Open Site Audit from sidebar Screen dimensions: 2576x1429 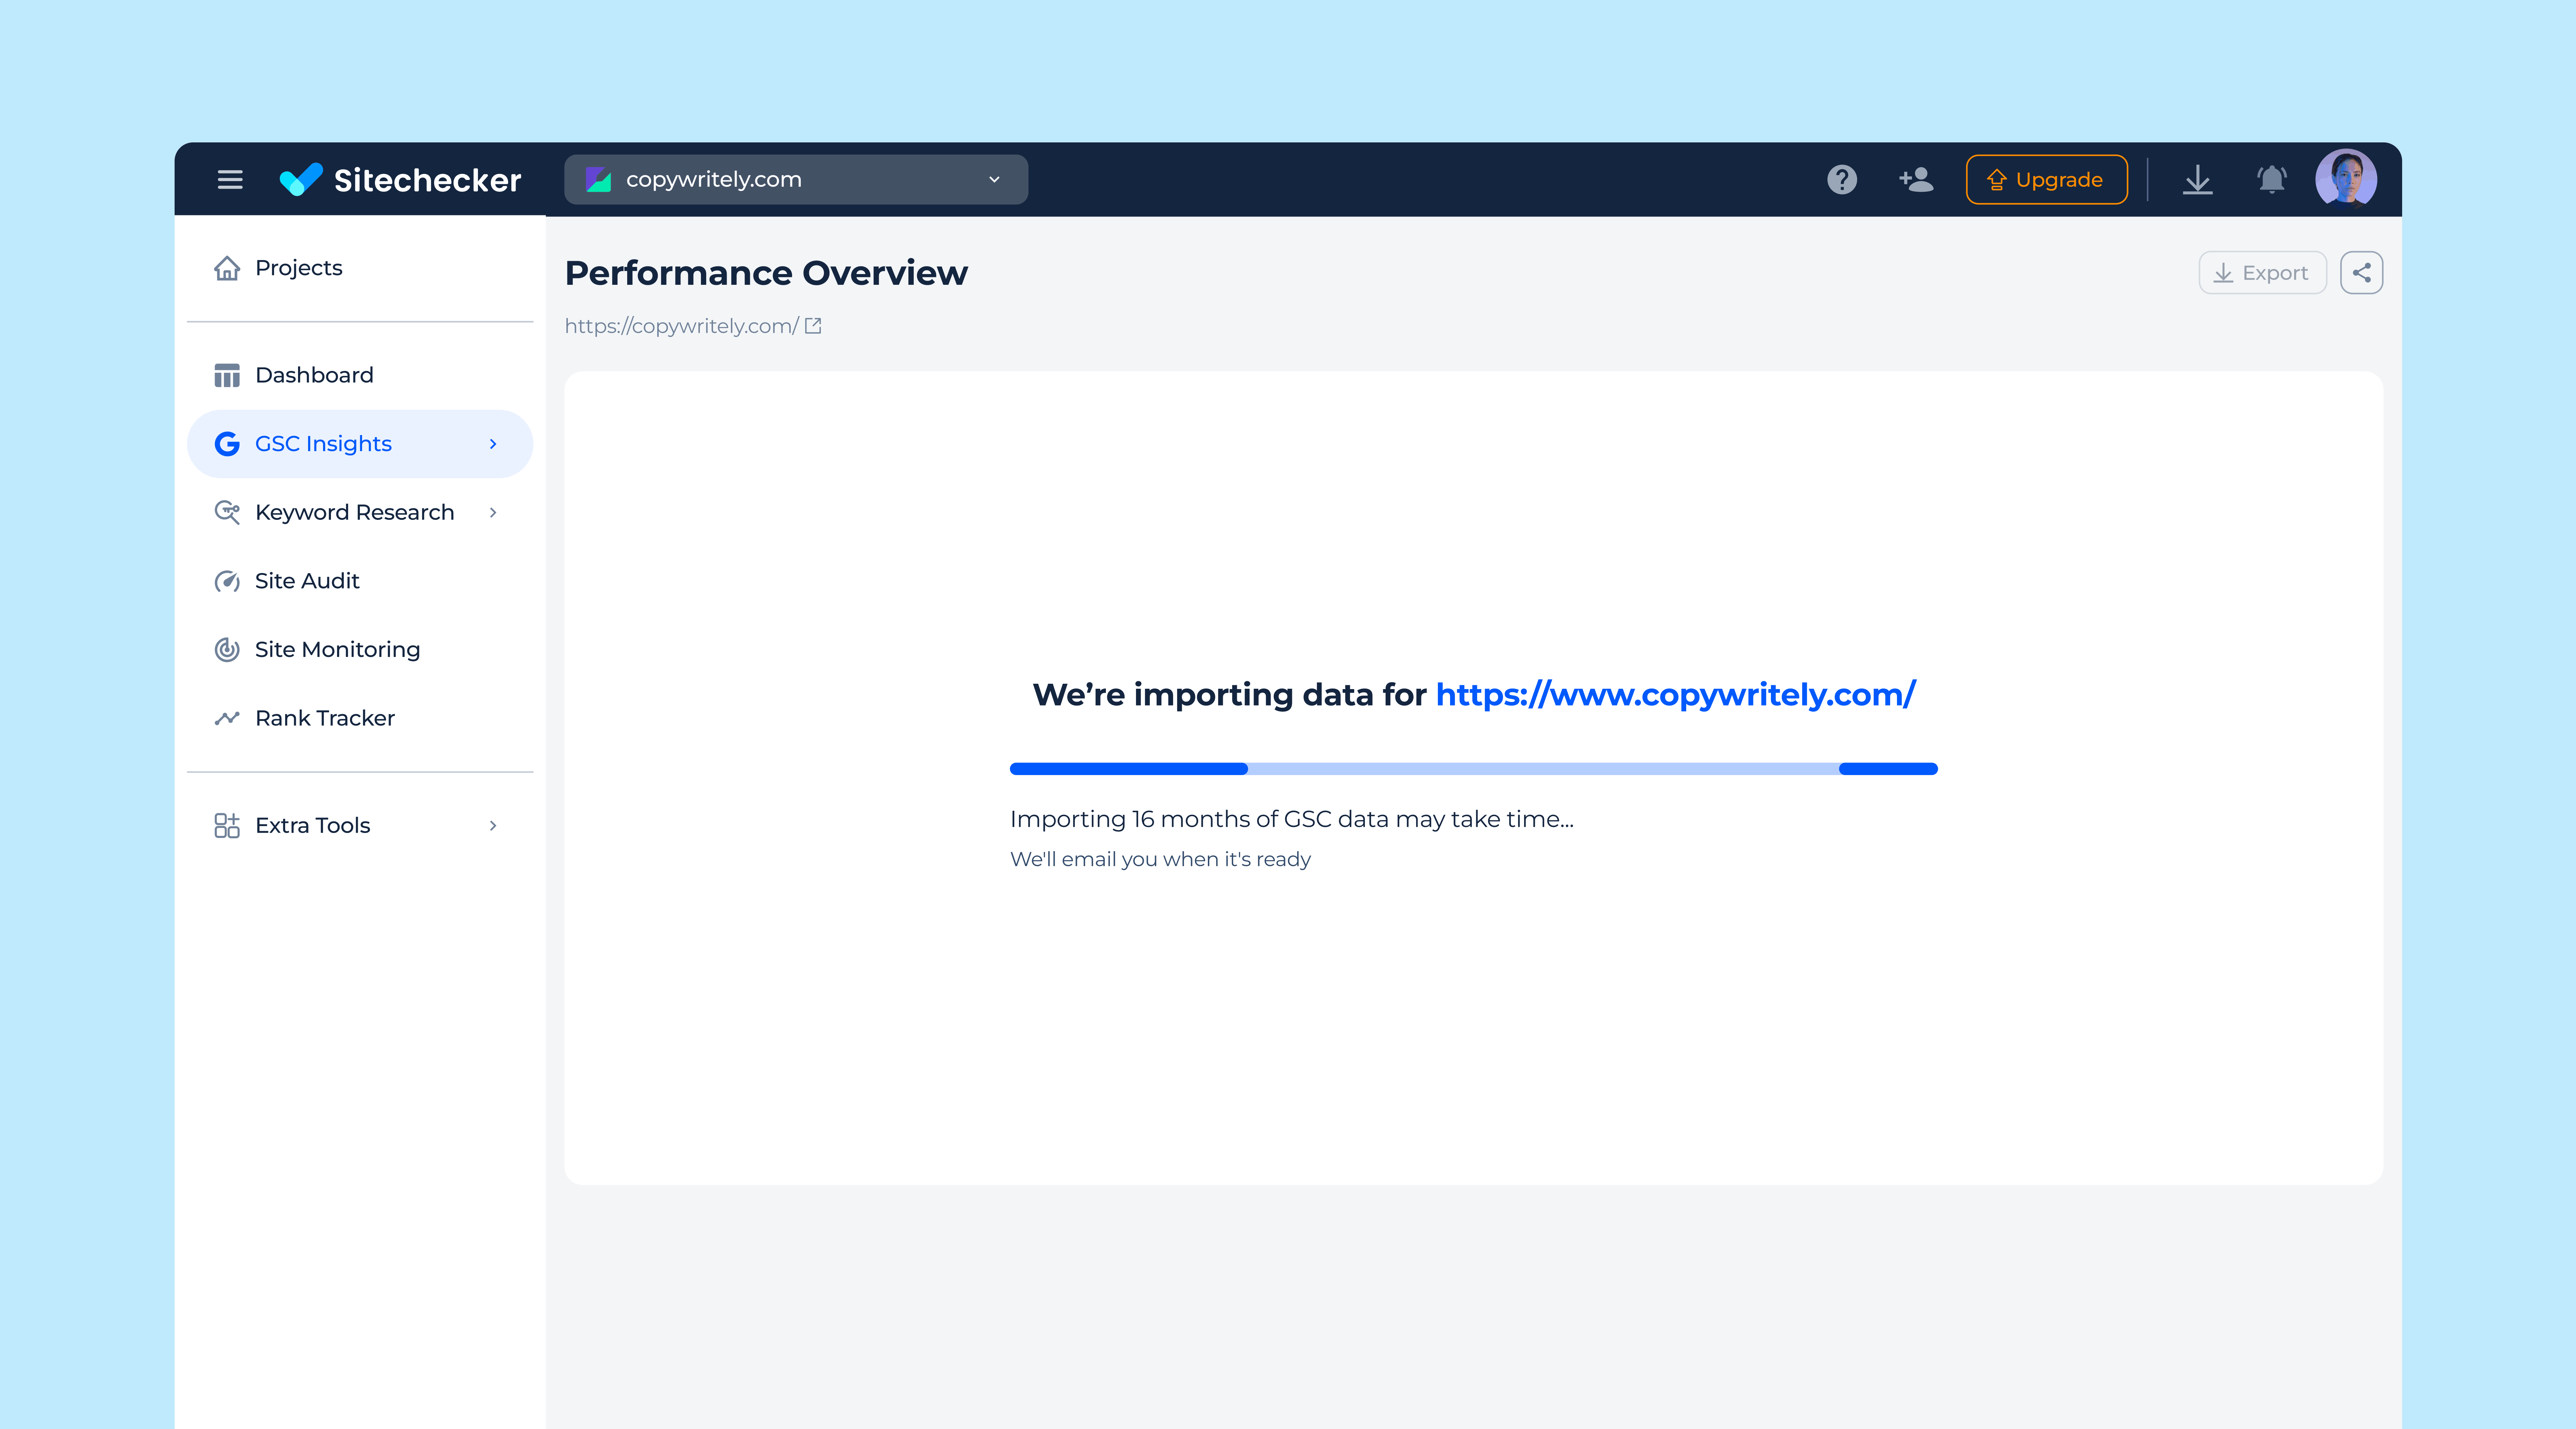pos(307,581)
